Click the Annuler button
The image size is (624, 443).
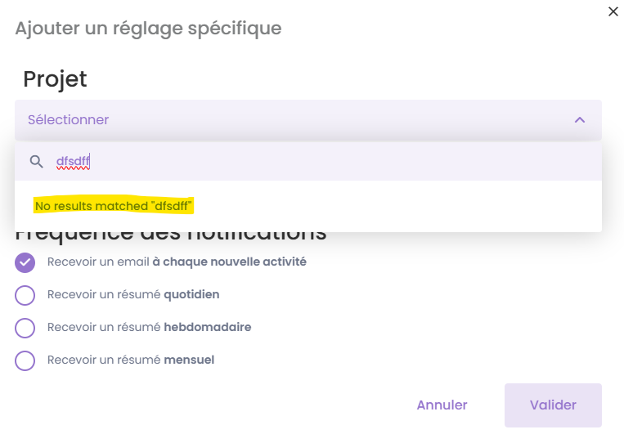442,405
